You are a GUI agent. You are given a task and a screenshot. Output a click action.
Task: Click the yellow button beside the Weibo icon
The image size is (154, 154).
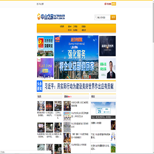[x=114, y=4]
